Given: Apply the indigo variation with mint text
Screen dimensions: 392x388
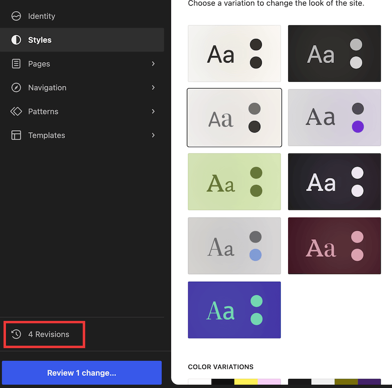Looking at the screenshot, I should [x=234, y=310].
